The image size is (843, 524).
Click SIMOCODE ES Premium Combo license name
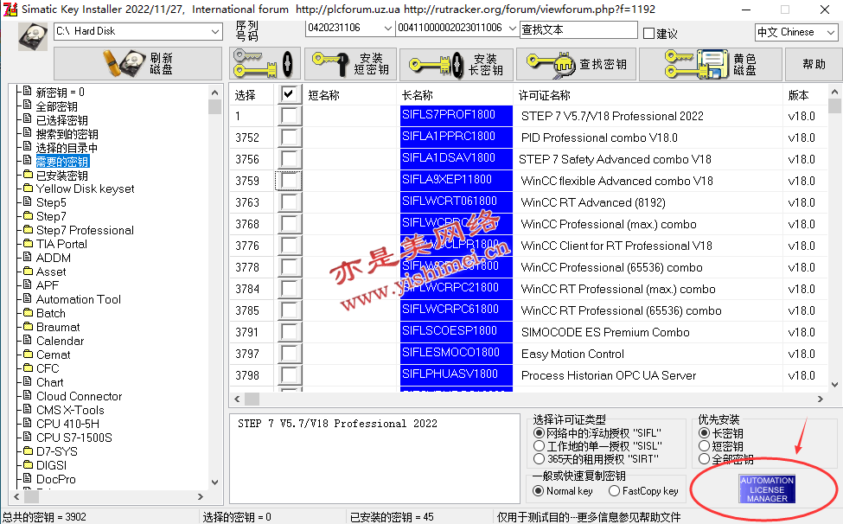[x=605, y=332]
